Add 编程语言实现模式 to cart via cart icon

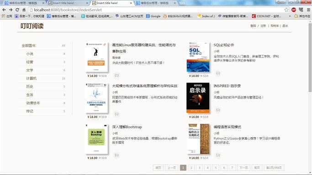tap(218, 155)
